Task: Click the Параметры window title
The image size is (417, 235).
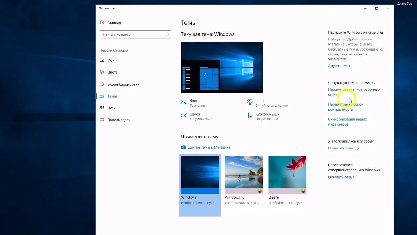Action: pyautogui.click(x=107, y=8)
